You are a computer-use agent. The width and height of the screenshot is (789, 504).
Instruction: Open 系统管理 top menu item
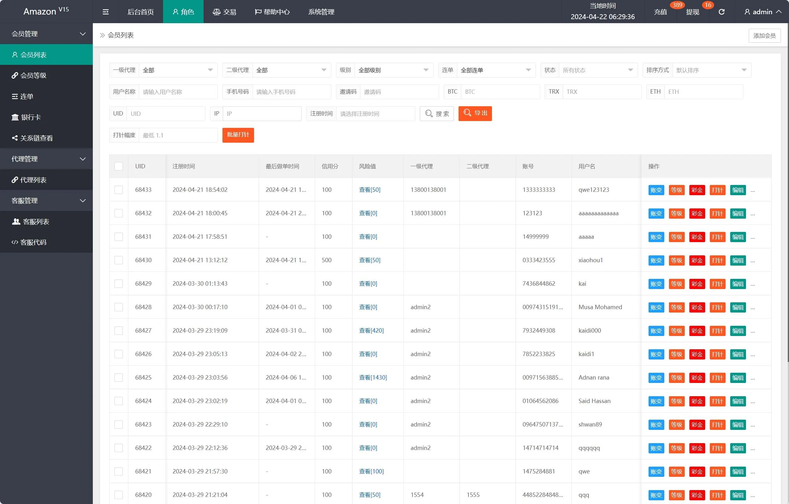pyautogui.click(x=321, y=12)
